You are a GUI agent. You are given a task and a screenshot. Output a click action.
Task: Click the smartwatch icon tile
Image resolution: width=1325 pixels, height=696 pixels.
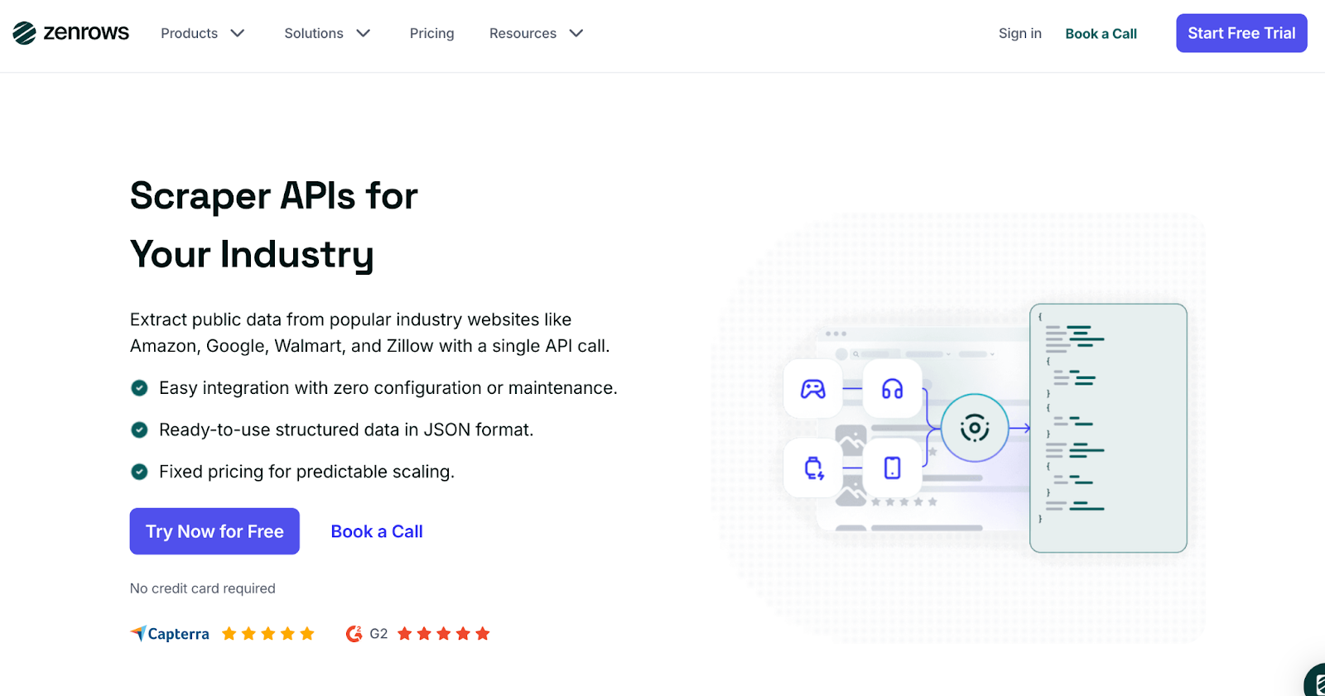813,468
